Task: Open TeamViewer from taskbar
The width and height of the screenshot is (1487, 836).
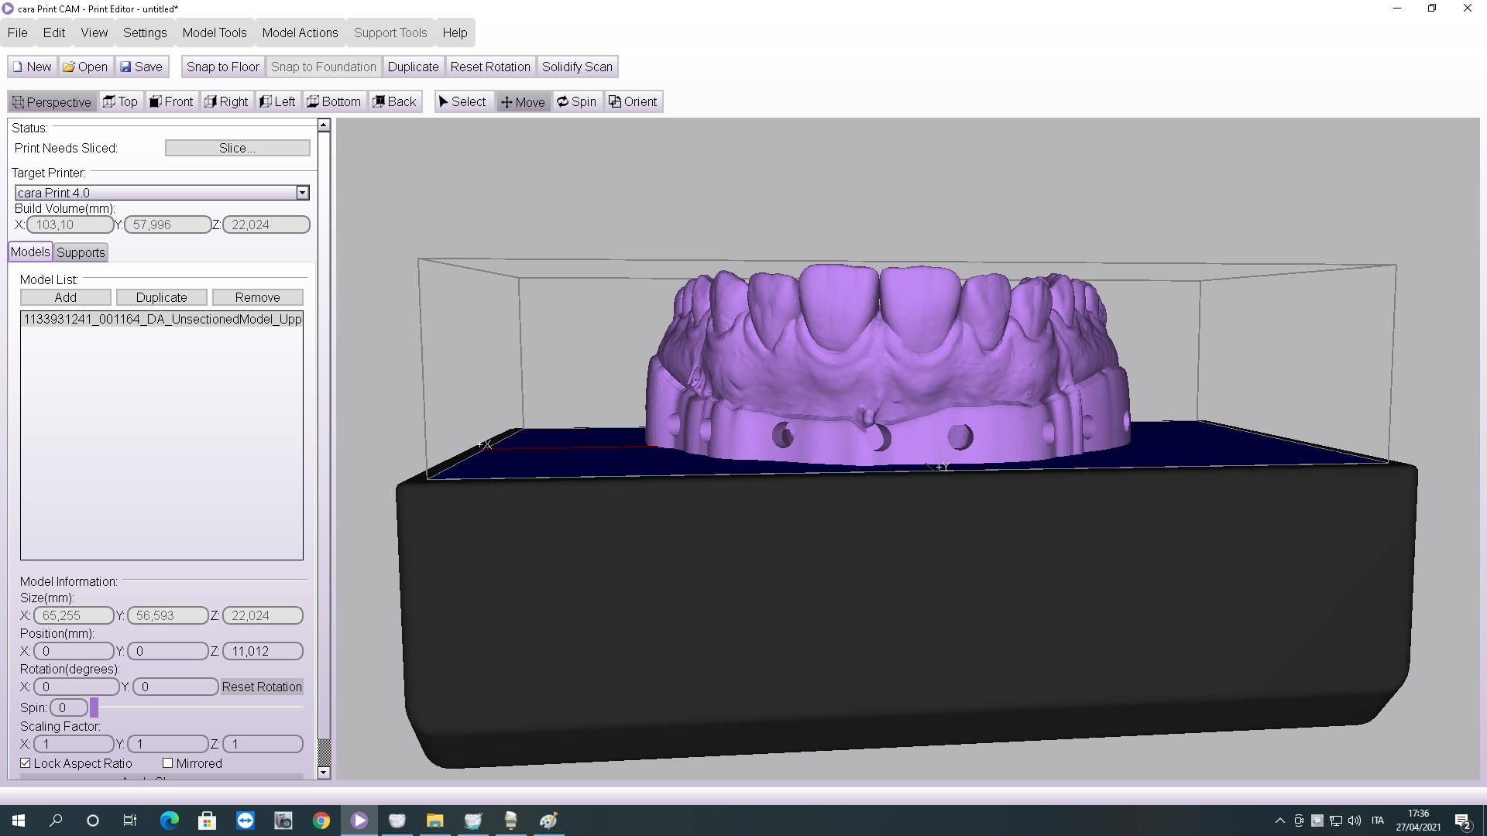Action: coord(245,821)
